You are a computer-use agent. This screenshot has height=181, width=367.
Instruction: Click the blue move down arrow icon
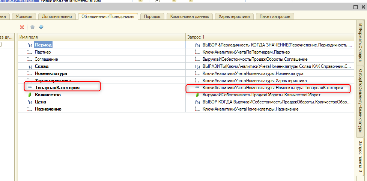pos(41,27)
